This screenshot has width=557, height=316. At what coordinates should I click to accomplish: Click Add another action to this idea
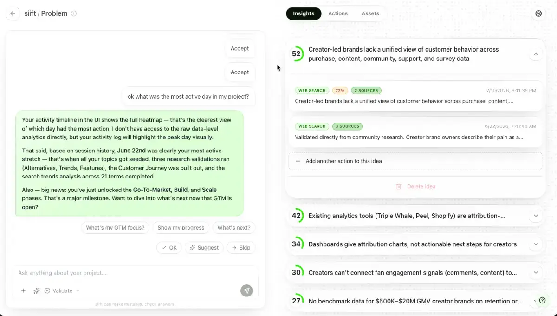pyautogui.click(x=415, y=161)
